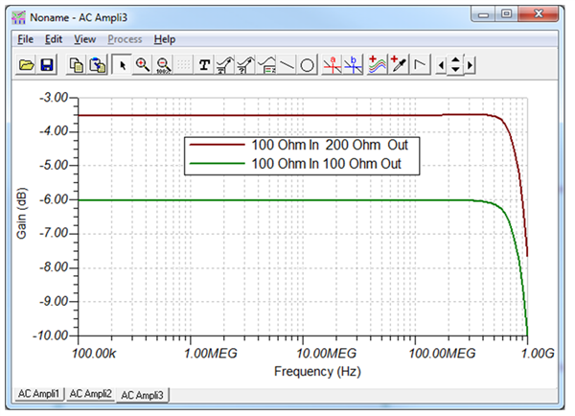Open the View menu

point(84,39)
